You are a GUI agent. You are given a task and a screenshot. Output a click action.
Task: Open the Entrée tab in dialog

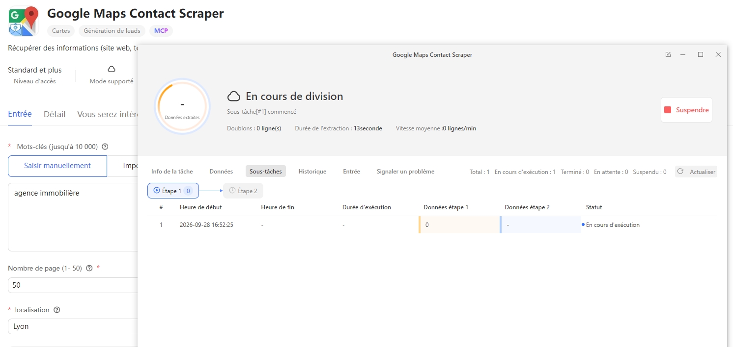(x=351, y=172)
